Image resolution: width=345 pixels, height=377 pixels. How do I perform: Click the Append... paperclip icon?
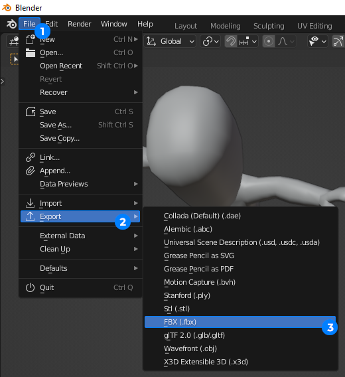[31, 171]
